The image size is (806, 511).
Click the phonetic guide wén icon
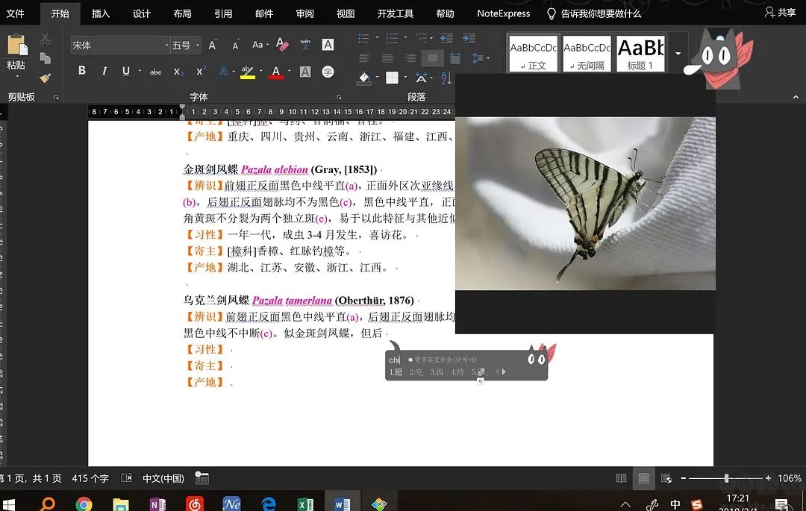[x=305, y=45]
